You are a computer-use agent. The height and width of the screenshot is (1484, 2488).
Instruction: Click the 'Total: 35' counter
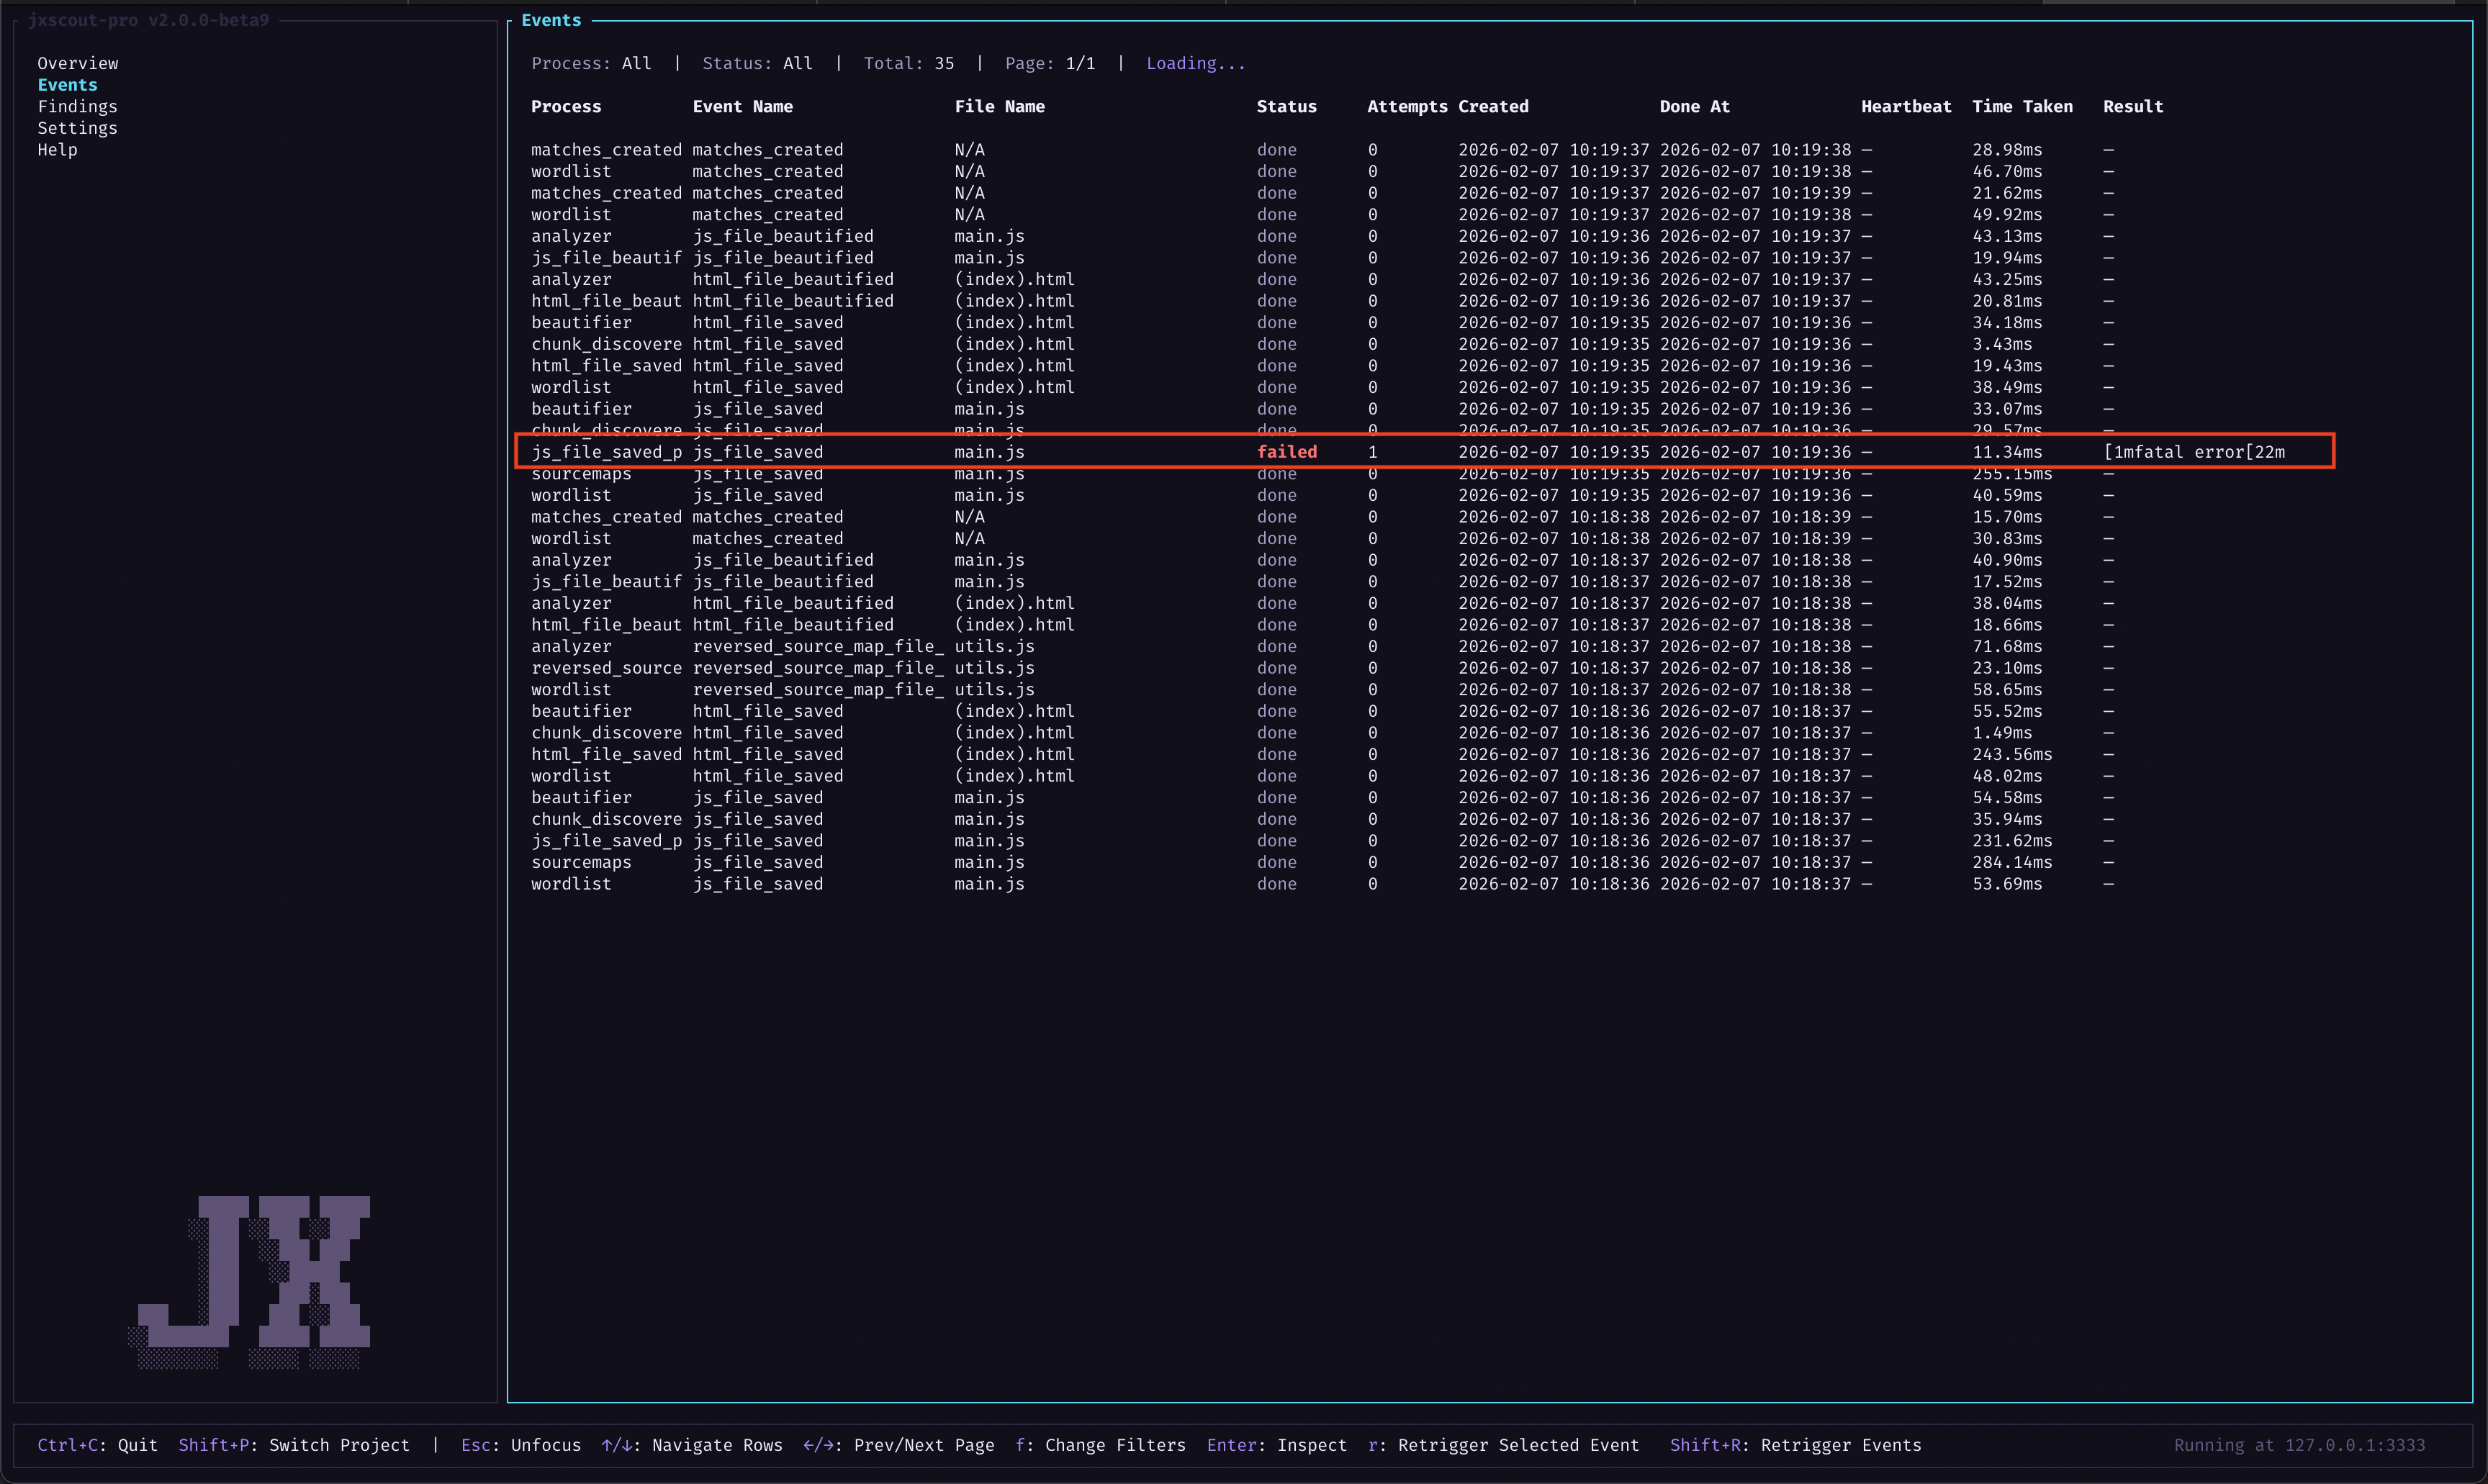tap(909, 63)
